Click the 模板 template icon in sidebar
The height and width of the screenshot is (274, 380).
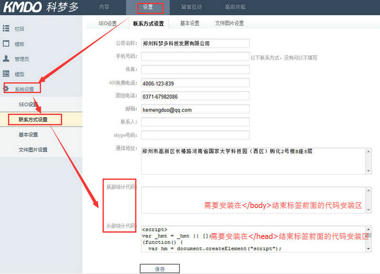(x=6, y=43)
